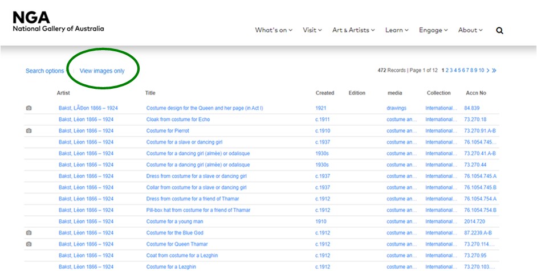The image size is (537, 271).
Task: Go to next page using single arrow
Action: (487, 71)
